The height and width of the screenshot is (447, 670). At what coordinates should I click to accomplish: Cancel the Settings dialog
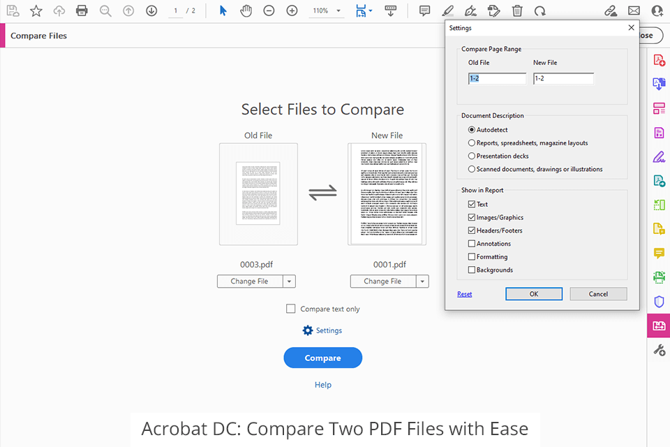(x=598, y=294)
